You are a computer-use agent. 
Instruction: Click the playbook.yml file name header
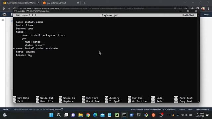click(109, 16)
